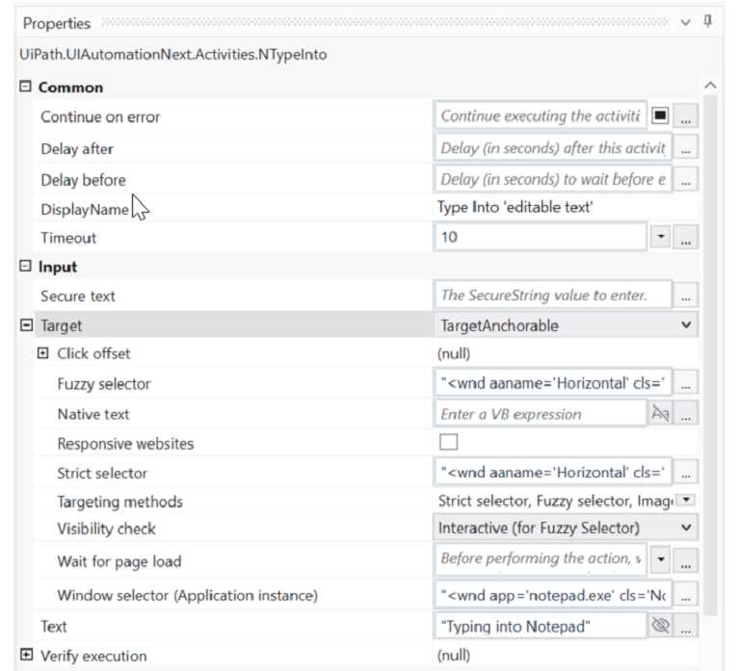Toggle the eye icon beside Text field
Viewport: 740px width, 671px height.
click(x=660, y=626)
